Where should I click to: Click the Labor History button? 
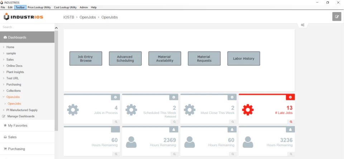tap(244, 58)
